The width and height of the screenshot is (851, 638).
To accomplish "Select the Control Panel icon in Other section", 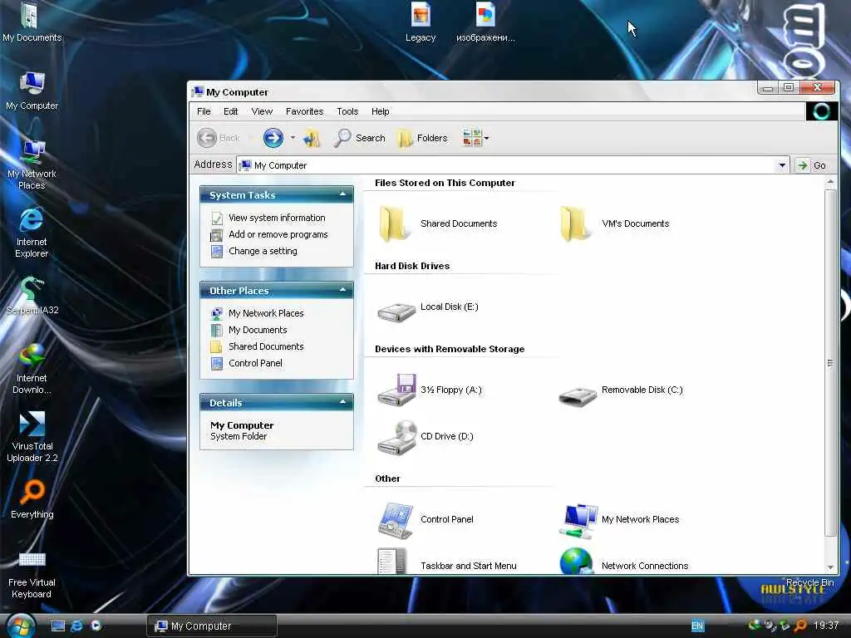I will 396,520.
